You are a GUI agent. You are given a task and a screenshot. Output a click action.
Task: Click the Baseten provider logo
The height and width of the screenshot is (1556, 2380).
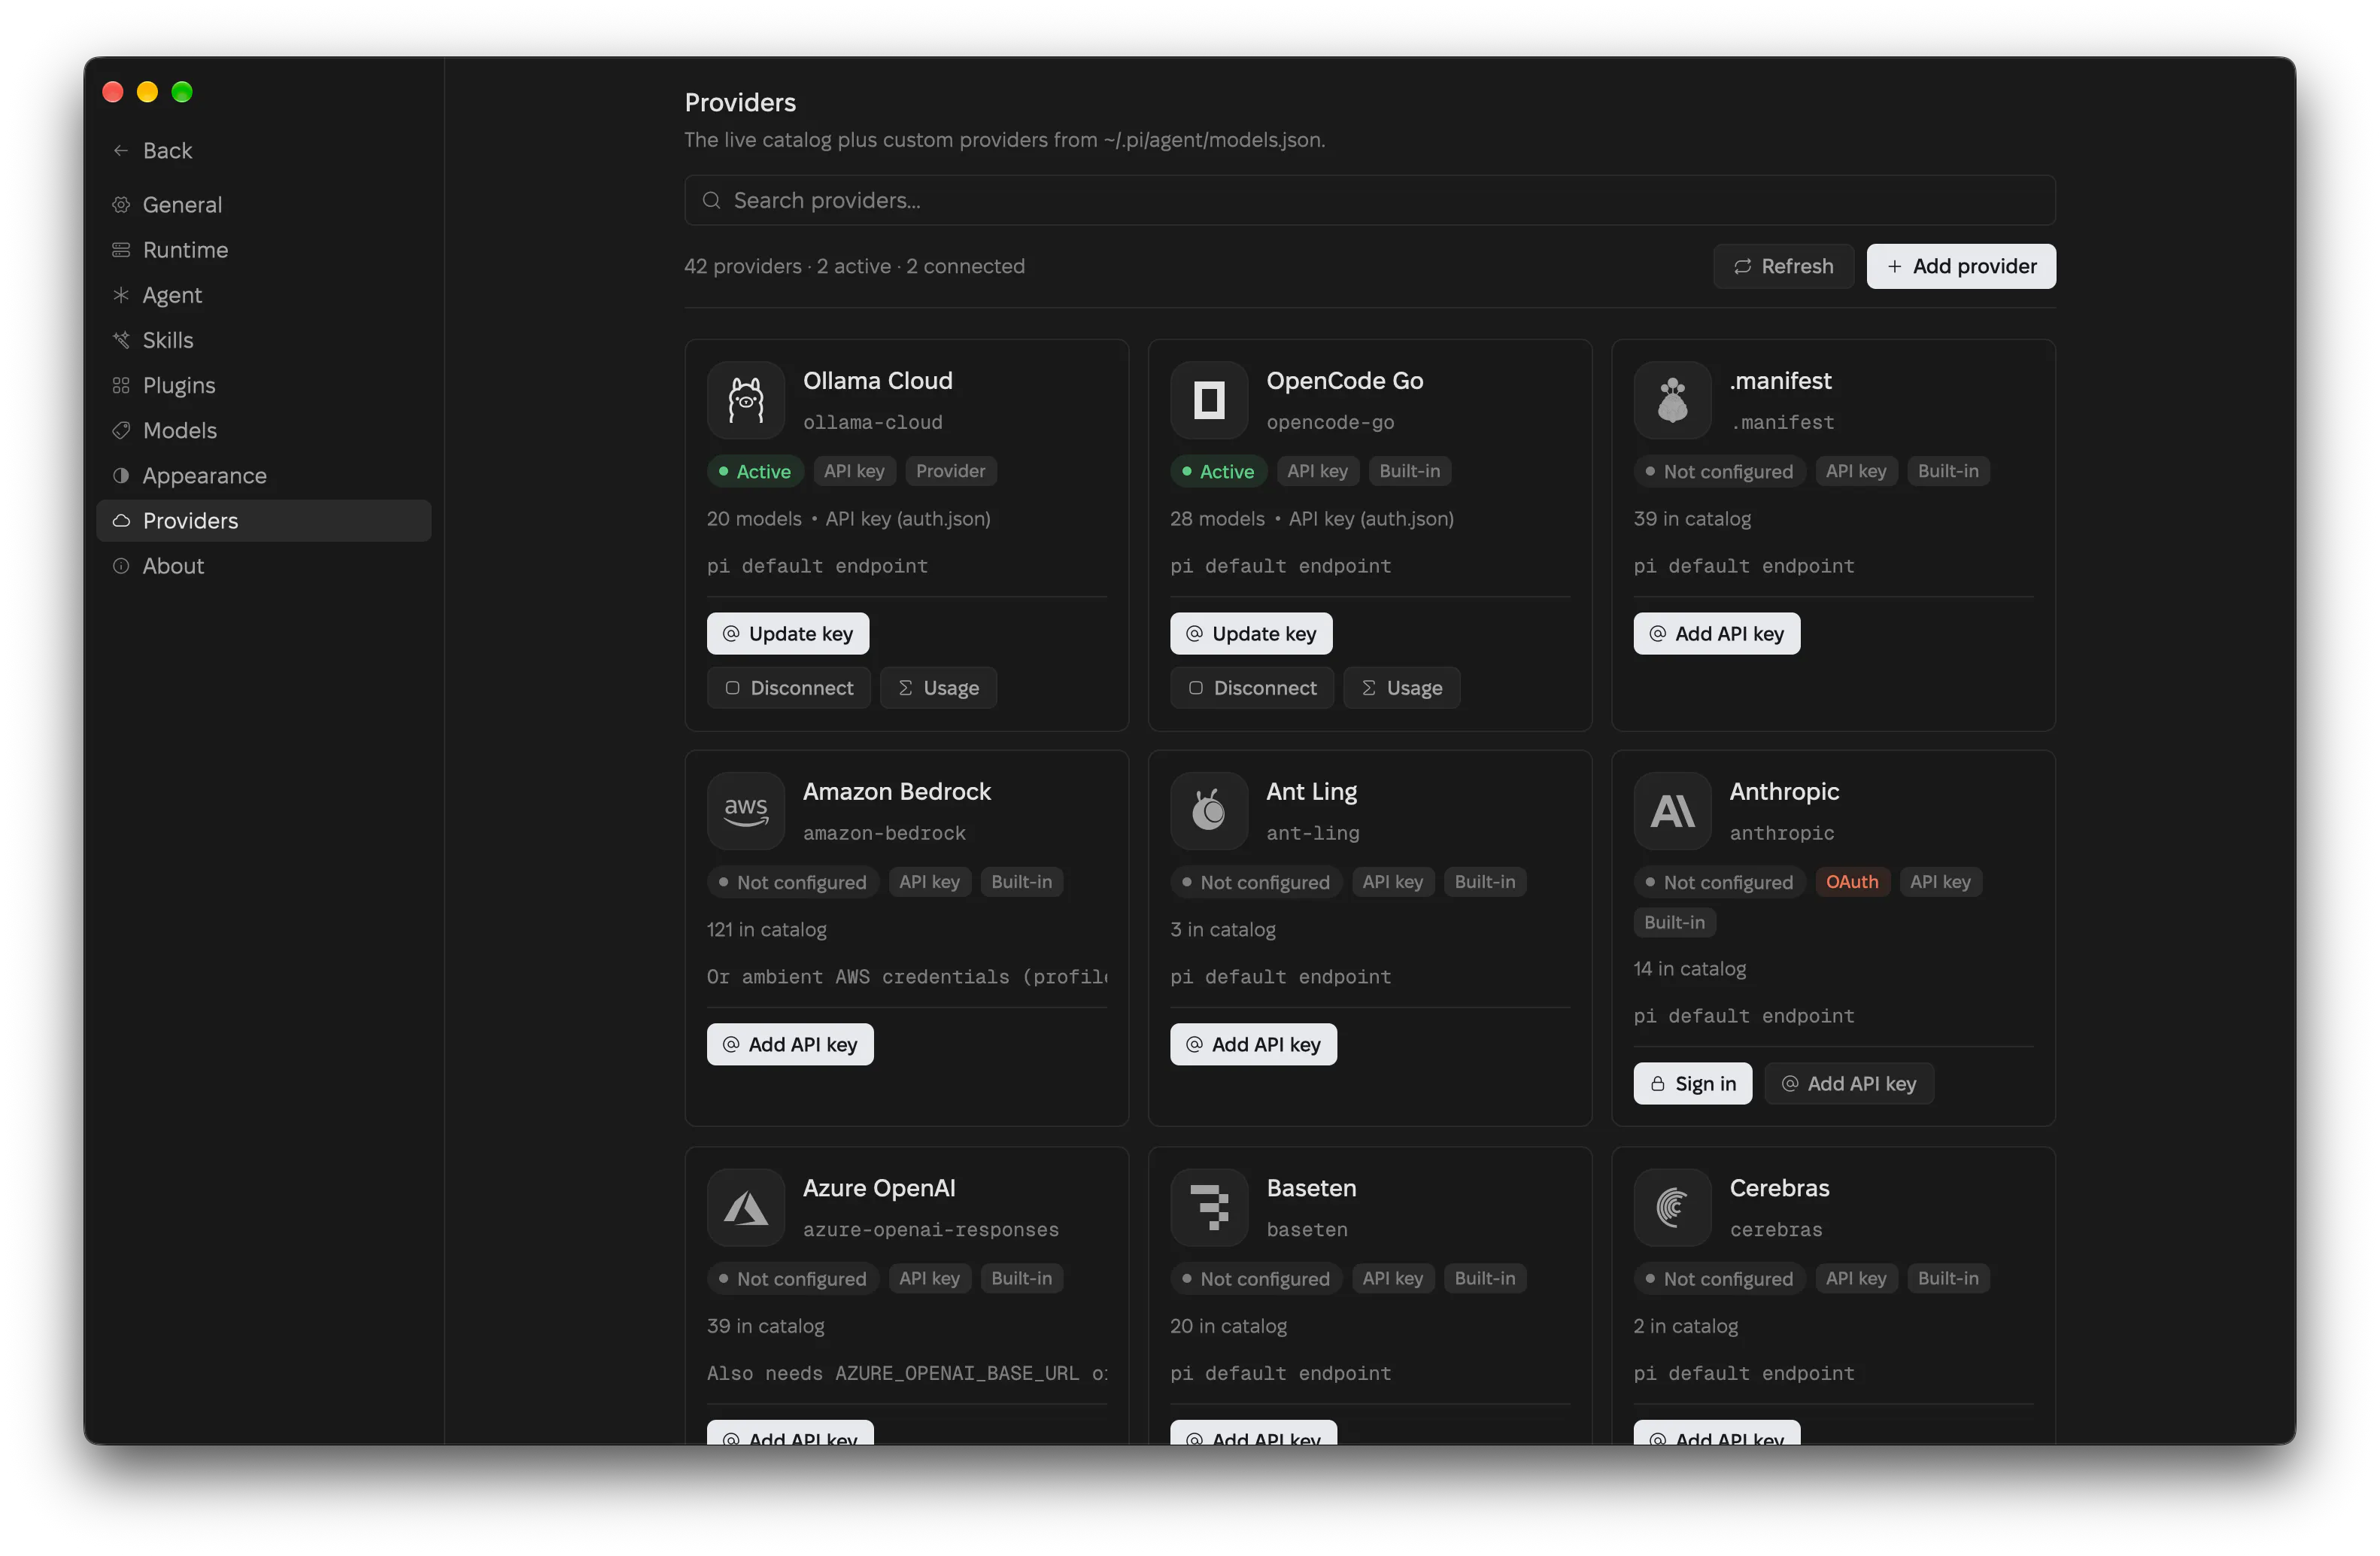pyautogui.click(x=1208, y=1207)
